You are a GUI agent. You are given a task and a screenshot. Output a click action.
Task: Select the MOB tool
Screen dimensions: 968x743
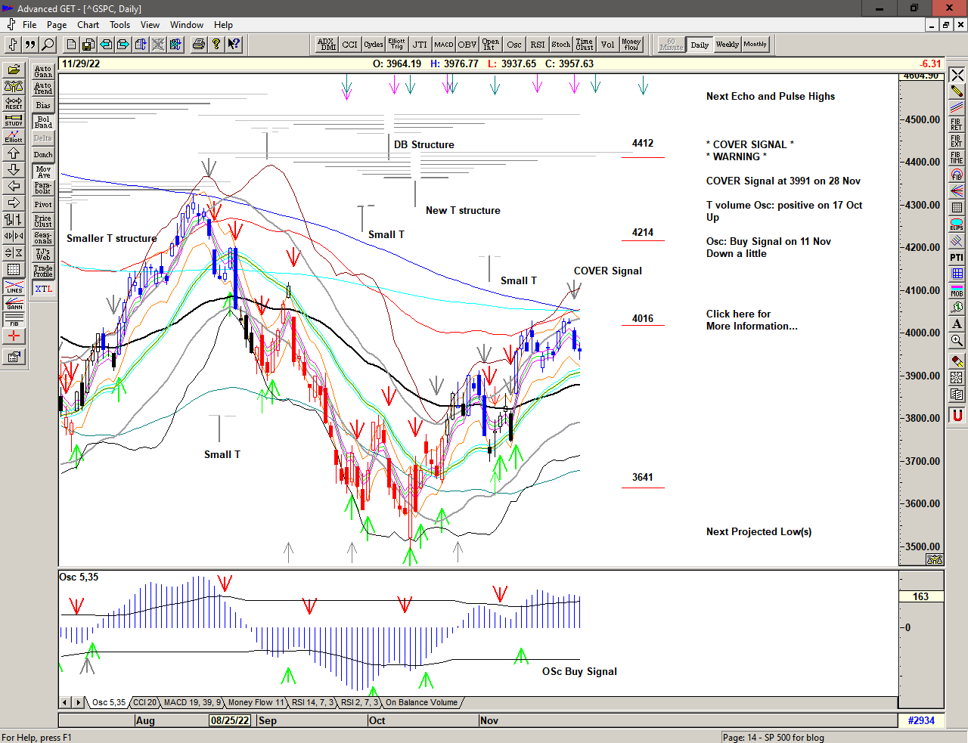(957, 290)
